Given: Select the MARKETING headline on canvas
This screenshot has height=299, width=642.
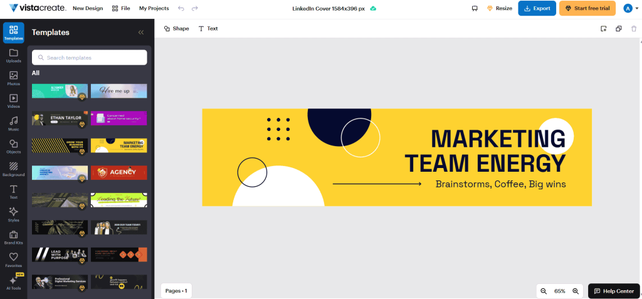Looking at the screenshot, I should [498, 139].
